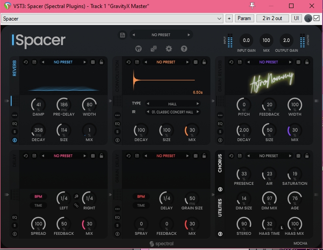Viewport: 323px width, 250px height.
Task: Click the Reverb module drag handle grid
Action: point(15,101)
